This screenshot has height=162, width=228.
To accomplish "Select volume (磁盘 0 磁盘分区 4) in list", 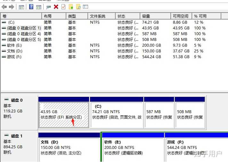I will coord(24,34).
